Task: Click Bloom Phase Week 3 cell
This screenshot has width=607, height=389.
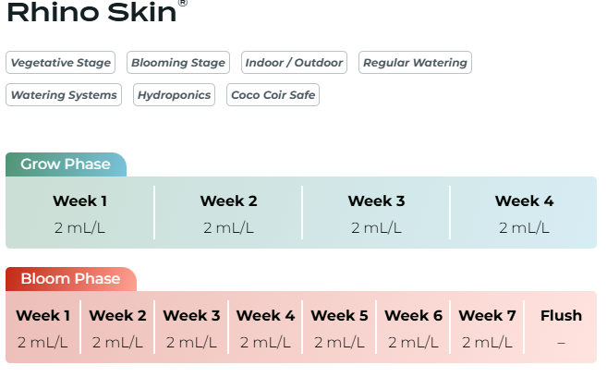Action: (x=191, y=328)
